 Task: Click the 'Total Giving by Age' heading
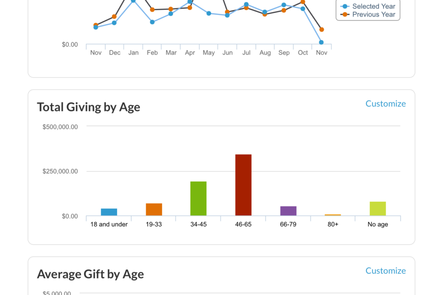[x=89, y=107]
